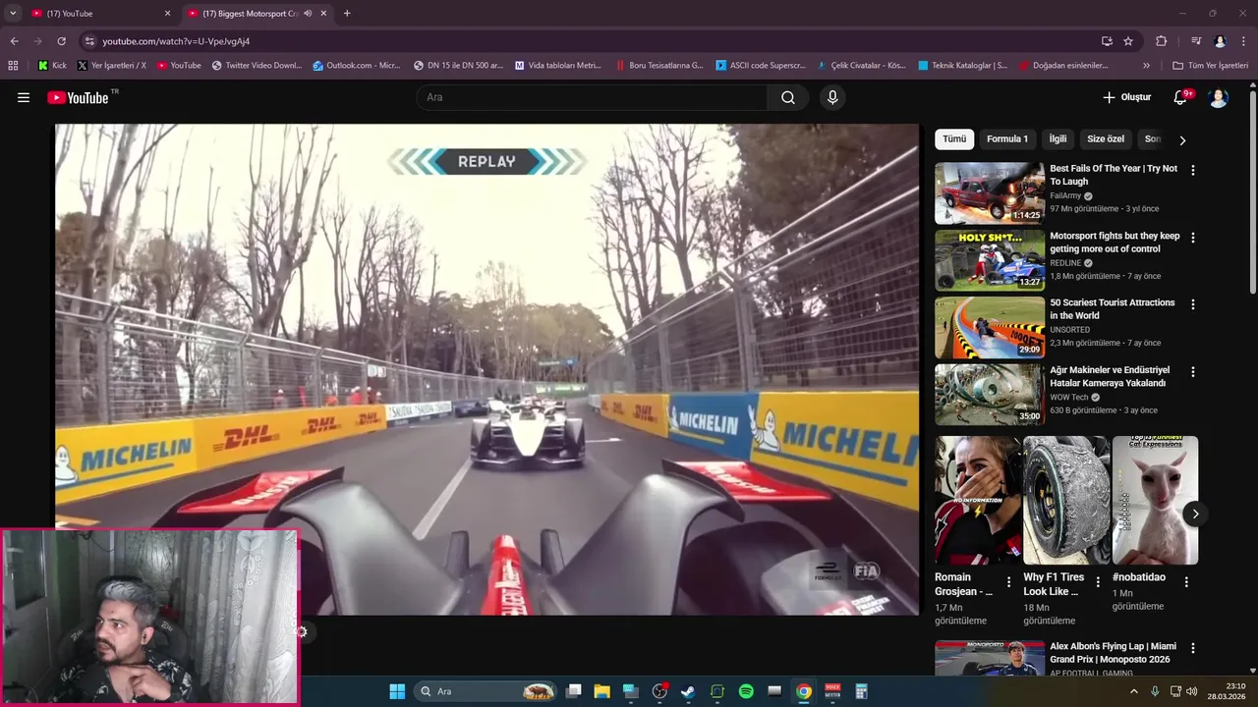Open Tüm Yer İşaretleri bookmarks folder
The image size is (1258, 707).
point(1210,66)
